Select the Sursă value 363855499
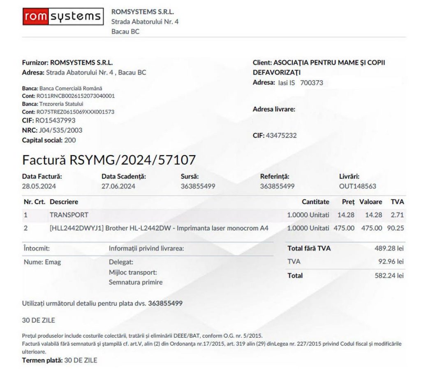The width and height of the screenshot is (421, 386). [198, 186]
